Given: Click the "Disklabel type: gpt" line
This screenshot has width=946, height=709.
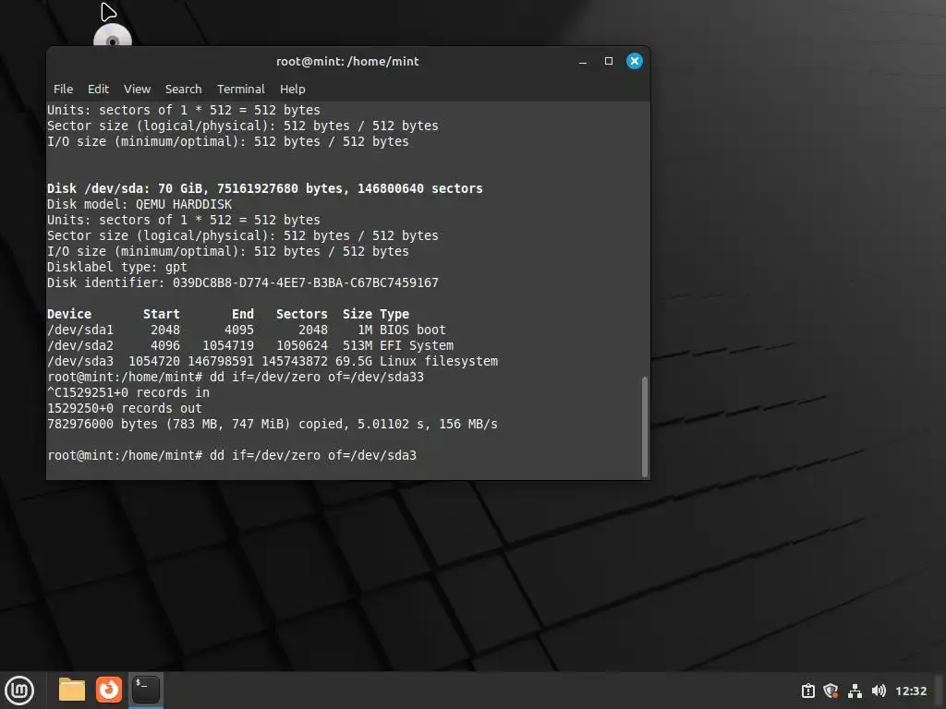Looking at the screenshot, I should [117, 267].
